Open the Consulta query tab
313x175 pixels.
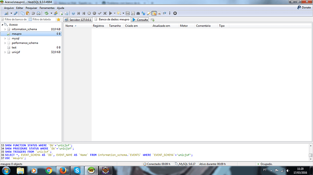(140, 20)
